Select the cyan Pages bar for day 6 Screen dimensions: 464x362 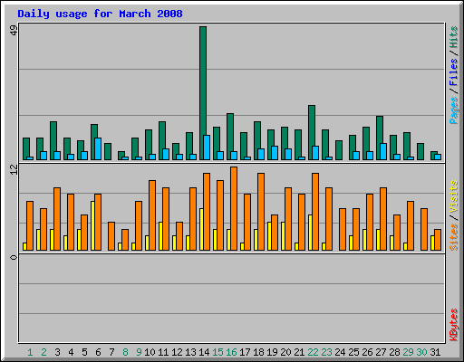(x=98, y=148)
